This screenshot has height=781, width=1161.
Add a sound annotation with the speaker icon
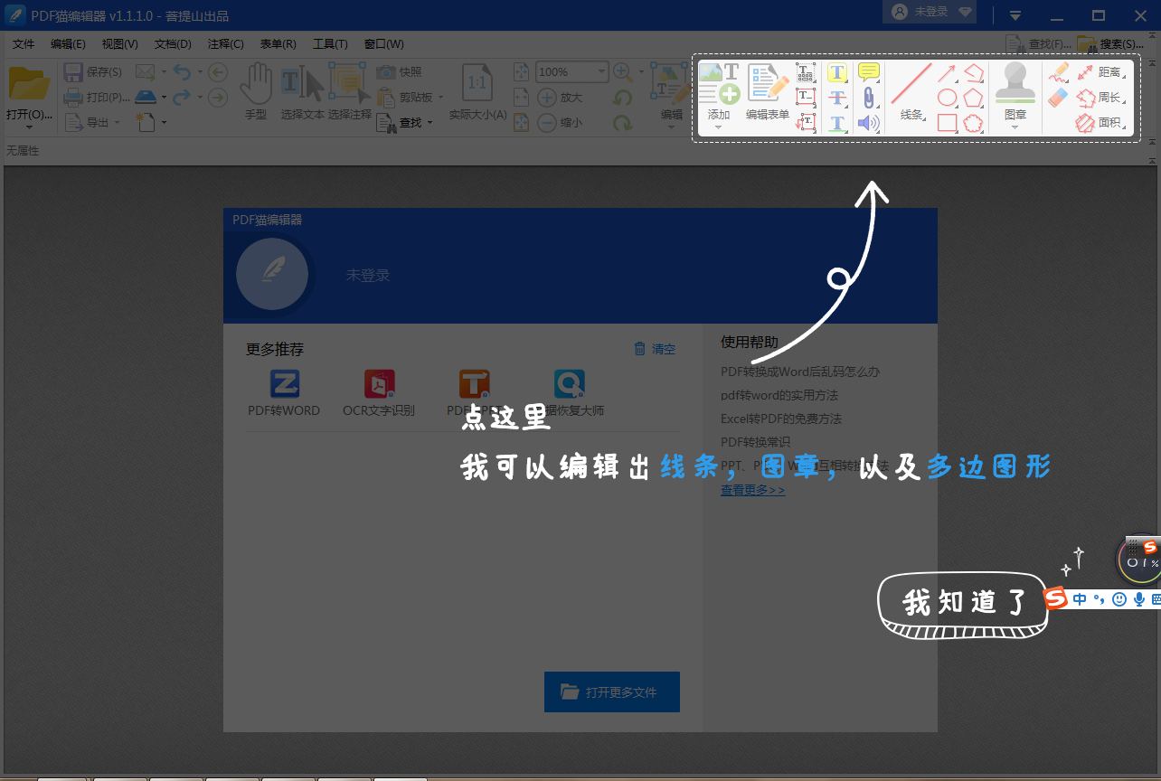[868, 123]
